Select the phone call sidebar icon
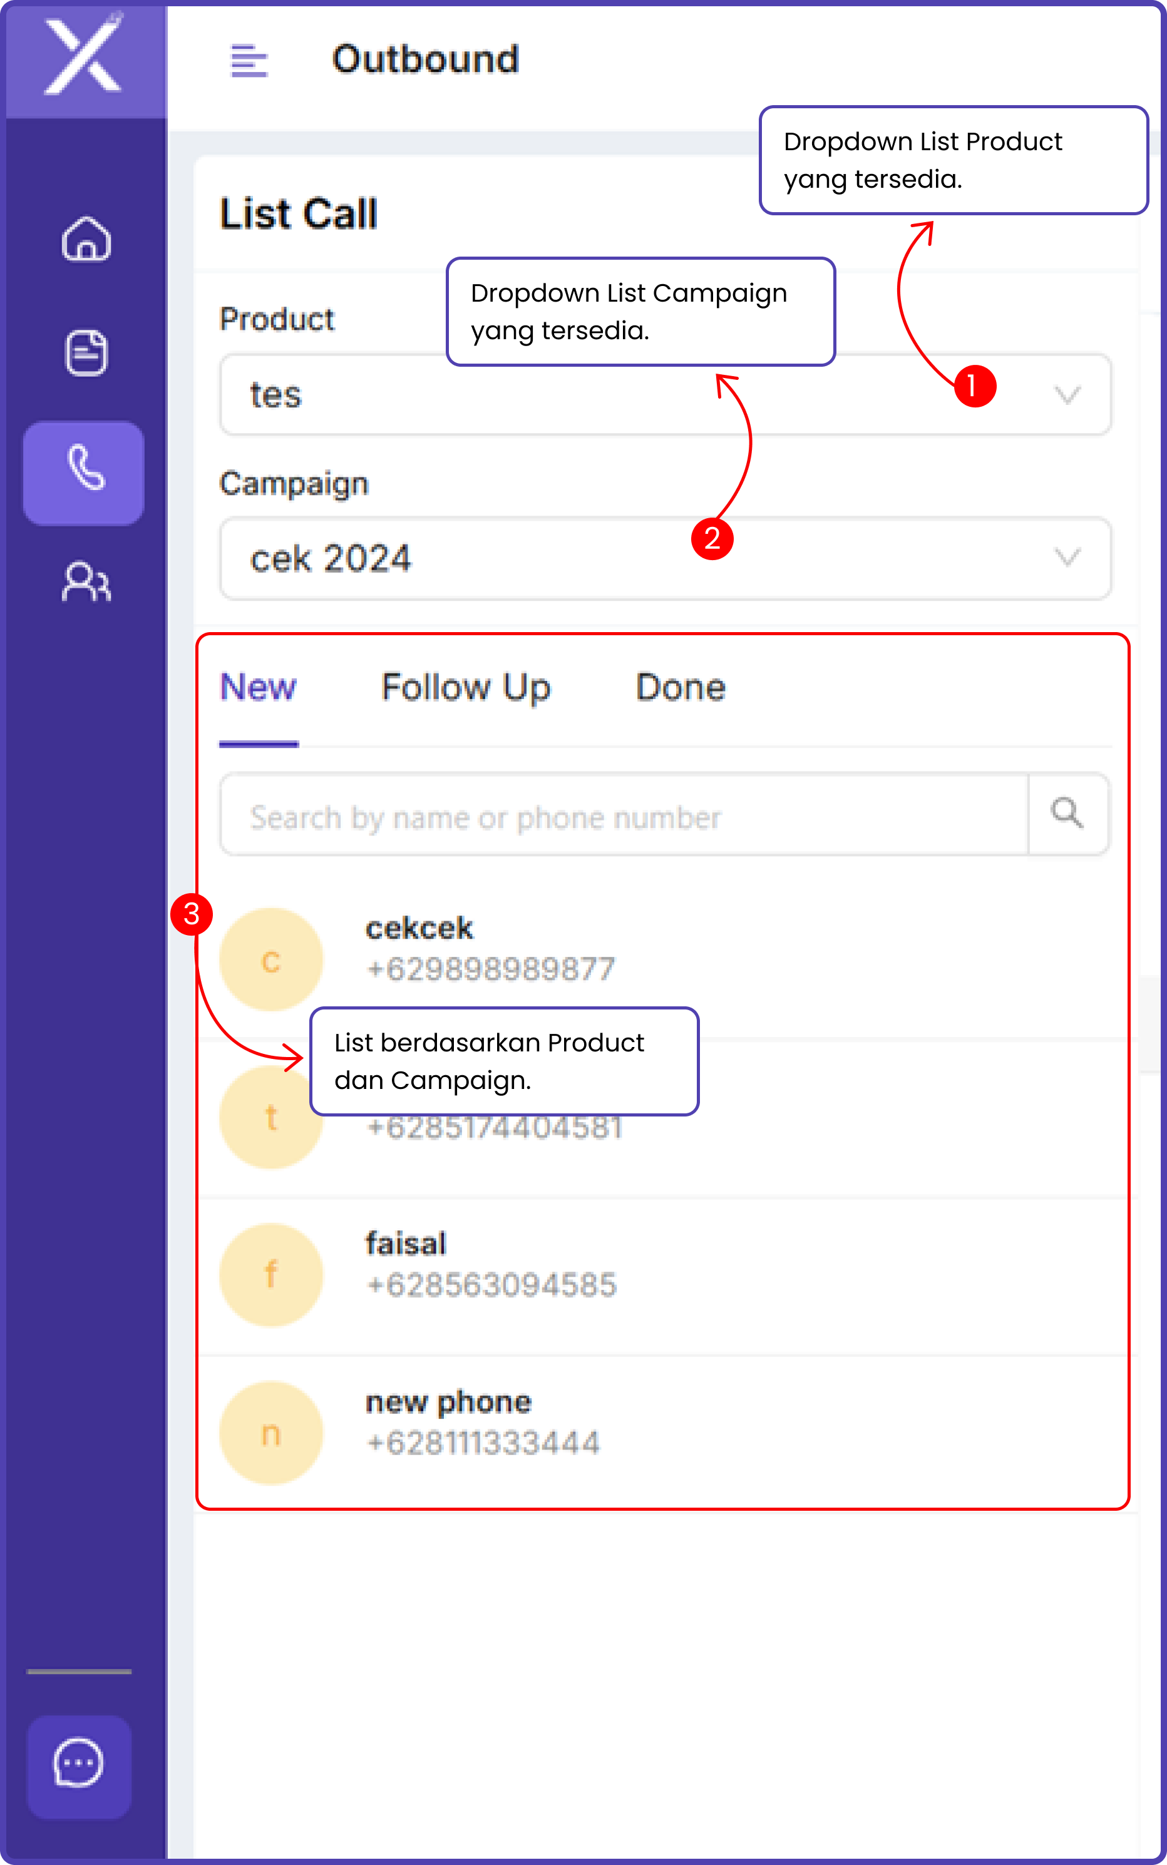 coord(84,473)
